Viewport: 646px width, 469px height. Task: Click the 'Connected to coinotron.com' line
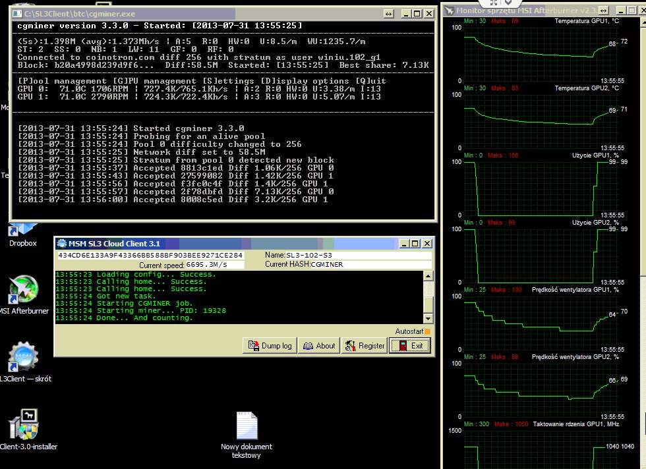pyautogui.click(x=199, y=57)
